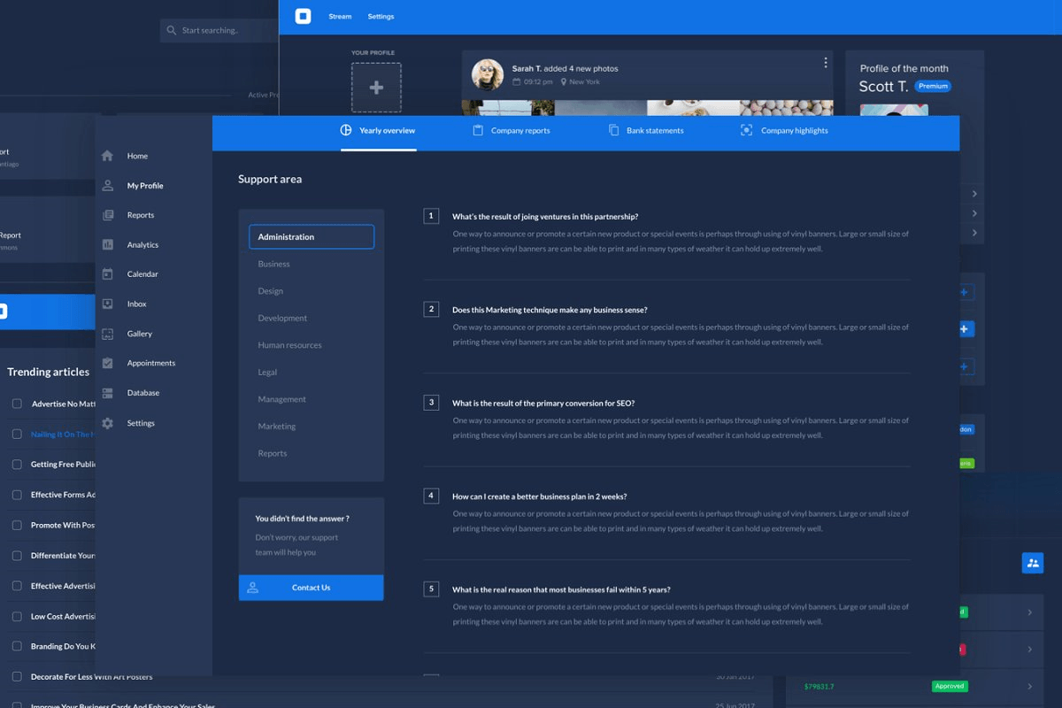The width and height of the screenshot is (1062, 708).
Task: Switch to the Company reports tab
Action: [511, 131]
